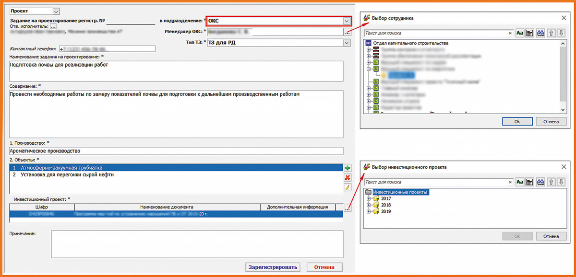The image size is (576, 277).
Task: Open the 'в подразделение' ОКС dropdown
Action: pos(347,21)
